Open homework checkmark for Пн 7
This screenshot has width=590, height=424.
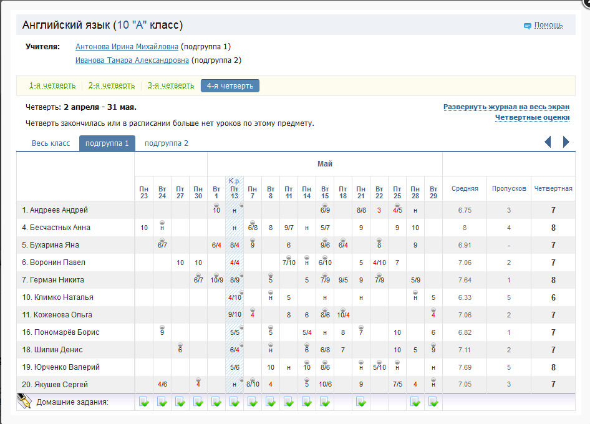tap(253, 402)
